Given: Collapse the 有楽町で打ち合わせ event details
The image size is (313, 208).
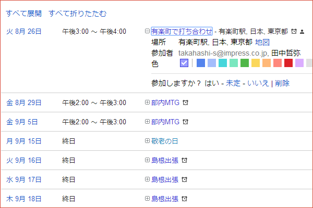Looking at the screenshot, I should (147, 31).
